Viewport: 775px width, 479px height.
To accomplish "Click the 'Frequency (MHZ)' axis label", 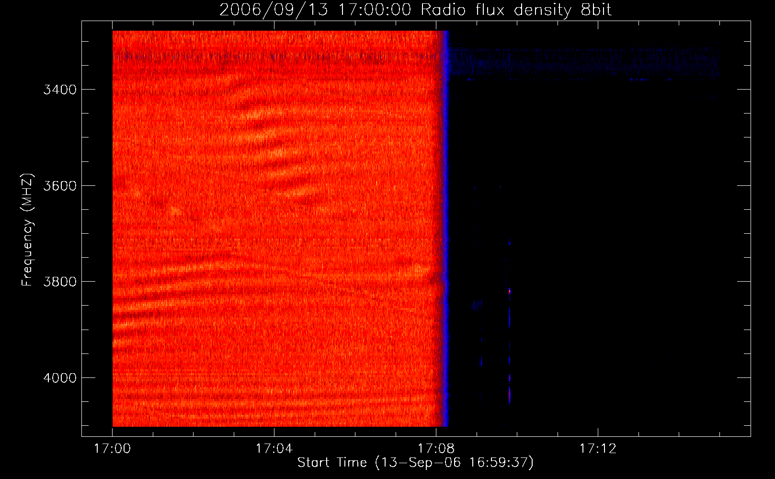I will 27,230.
